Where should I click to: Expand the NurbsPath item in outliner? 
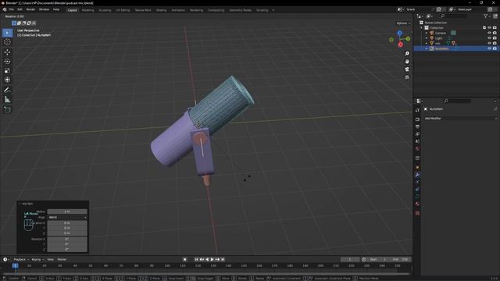427,48
